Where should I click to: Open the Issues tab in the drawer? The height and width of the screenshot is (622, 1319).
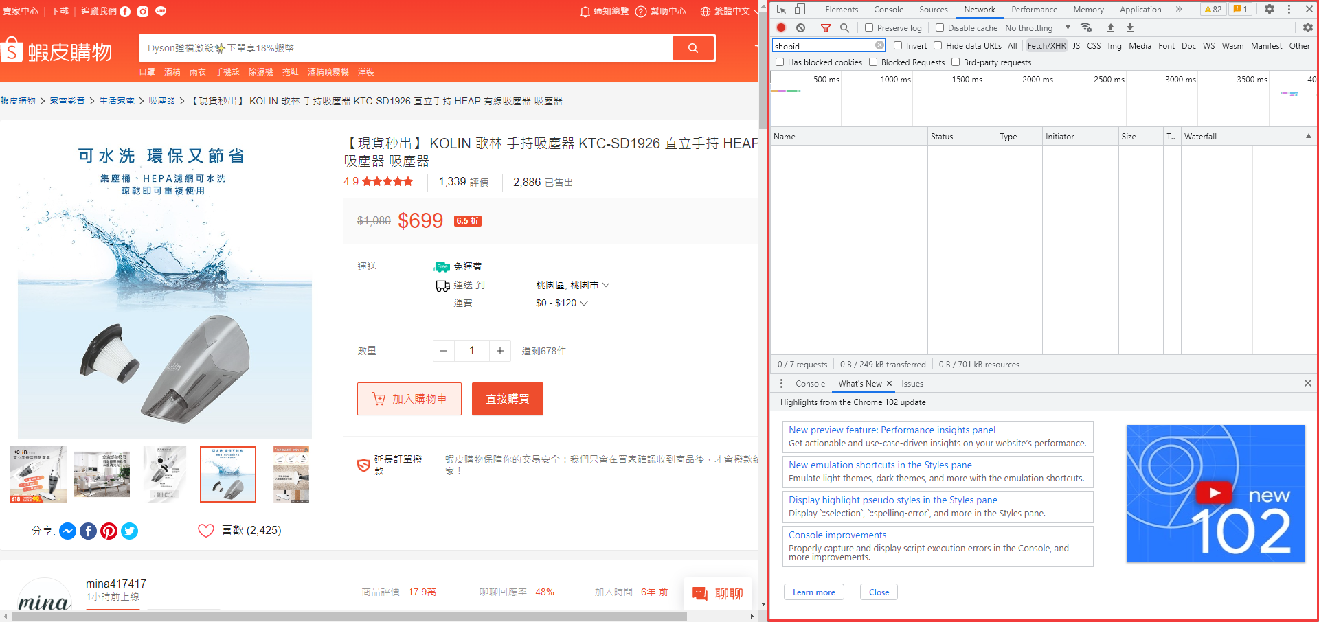(x=912, y=384)
